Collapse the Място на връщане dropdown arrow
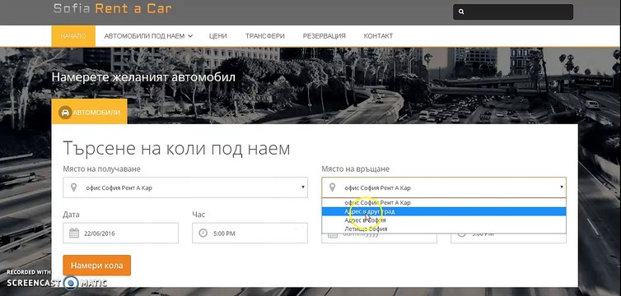 coord(561,187)
